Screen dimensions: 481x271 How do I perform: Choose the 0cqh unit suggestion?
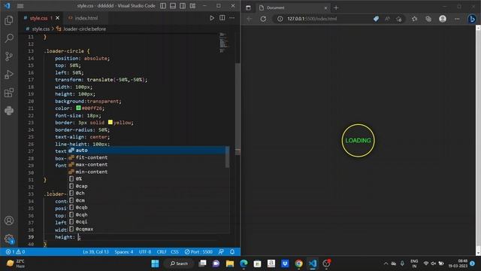pyautogui.click(x=147, y=215)
